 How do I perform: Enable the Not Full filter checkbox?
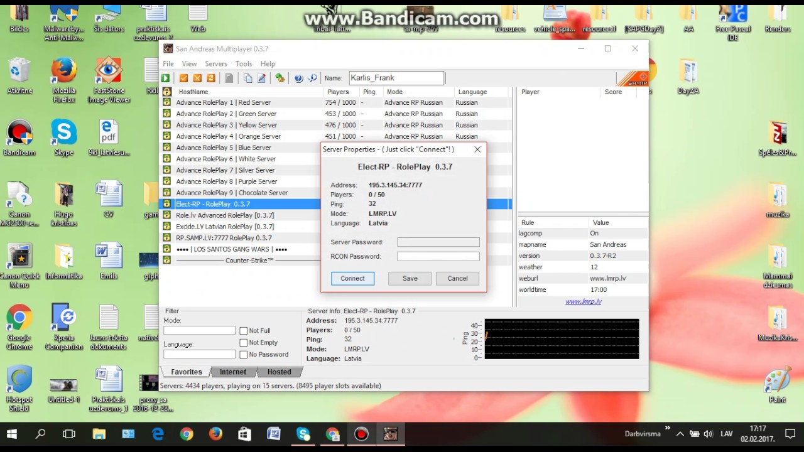(x=244, y=331)
